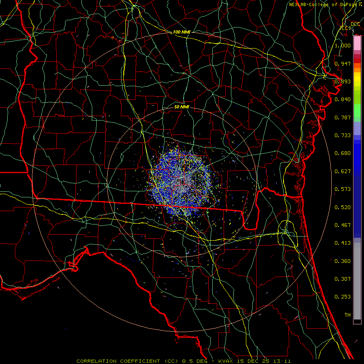Select the 0.947 value on the color scale
The image size is (364, 364).
tap(343, 63)
